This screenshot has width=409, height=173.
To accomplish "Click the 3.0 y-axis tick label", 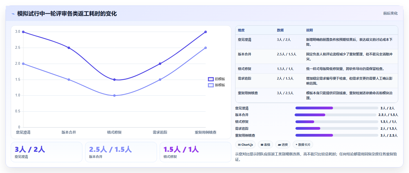I will click(x=18, y=32).
